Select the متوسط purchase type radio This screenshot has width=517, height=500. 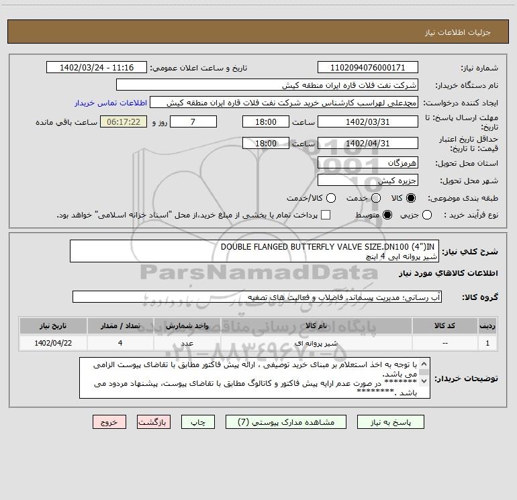[387, 215]
